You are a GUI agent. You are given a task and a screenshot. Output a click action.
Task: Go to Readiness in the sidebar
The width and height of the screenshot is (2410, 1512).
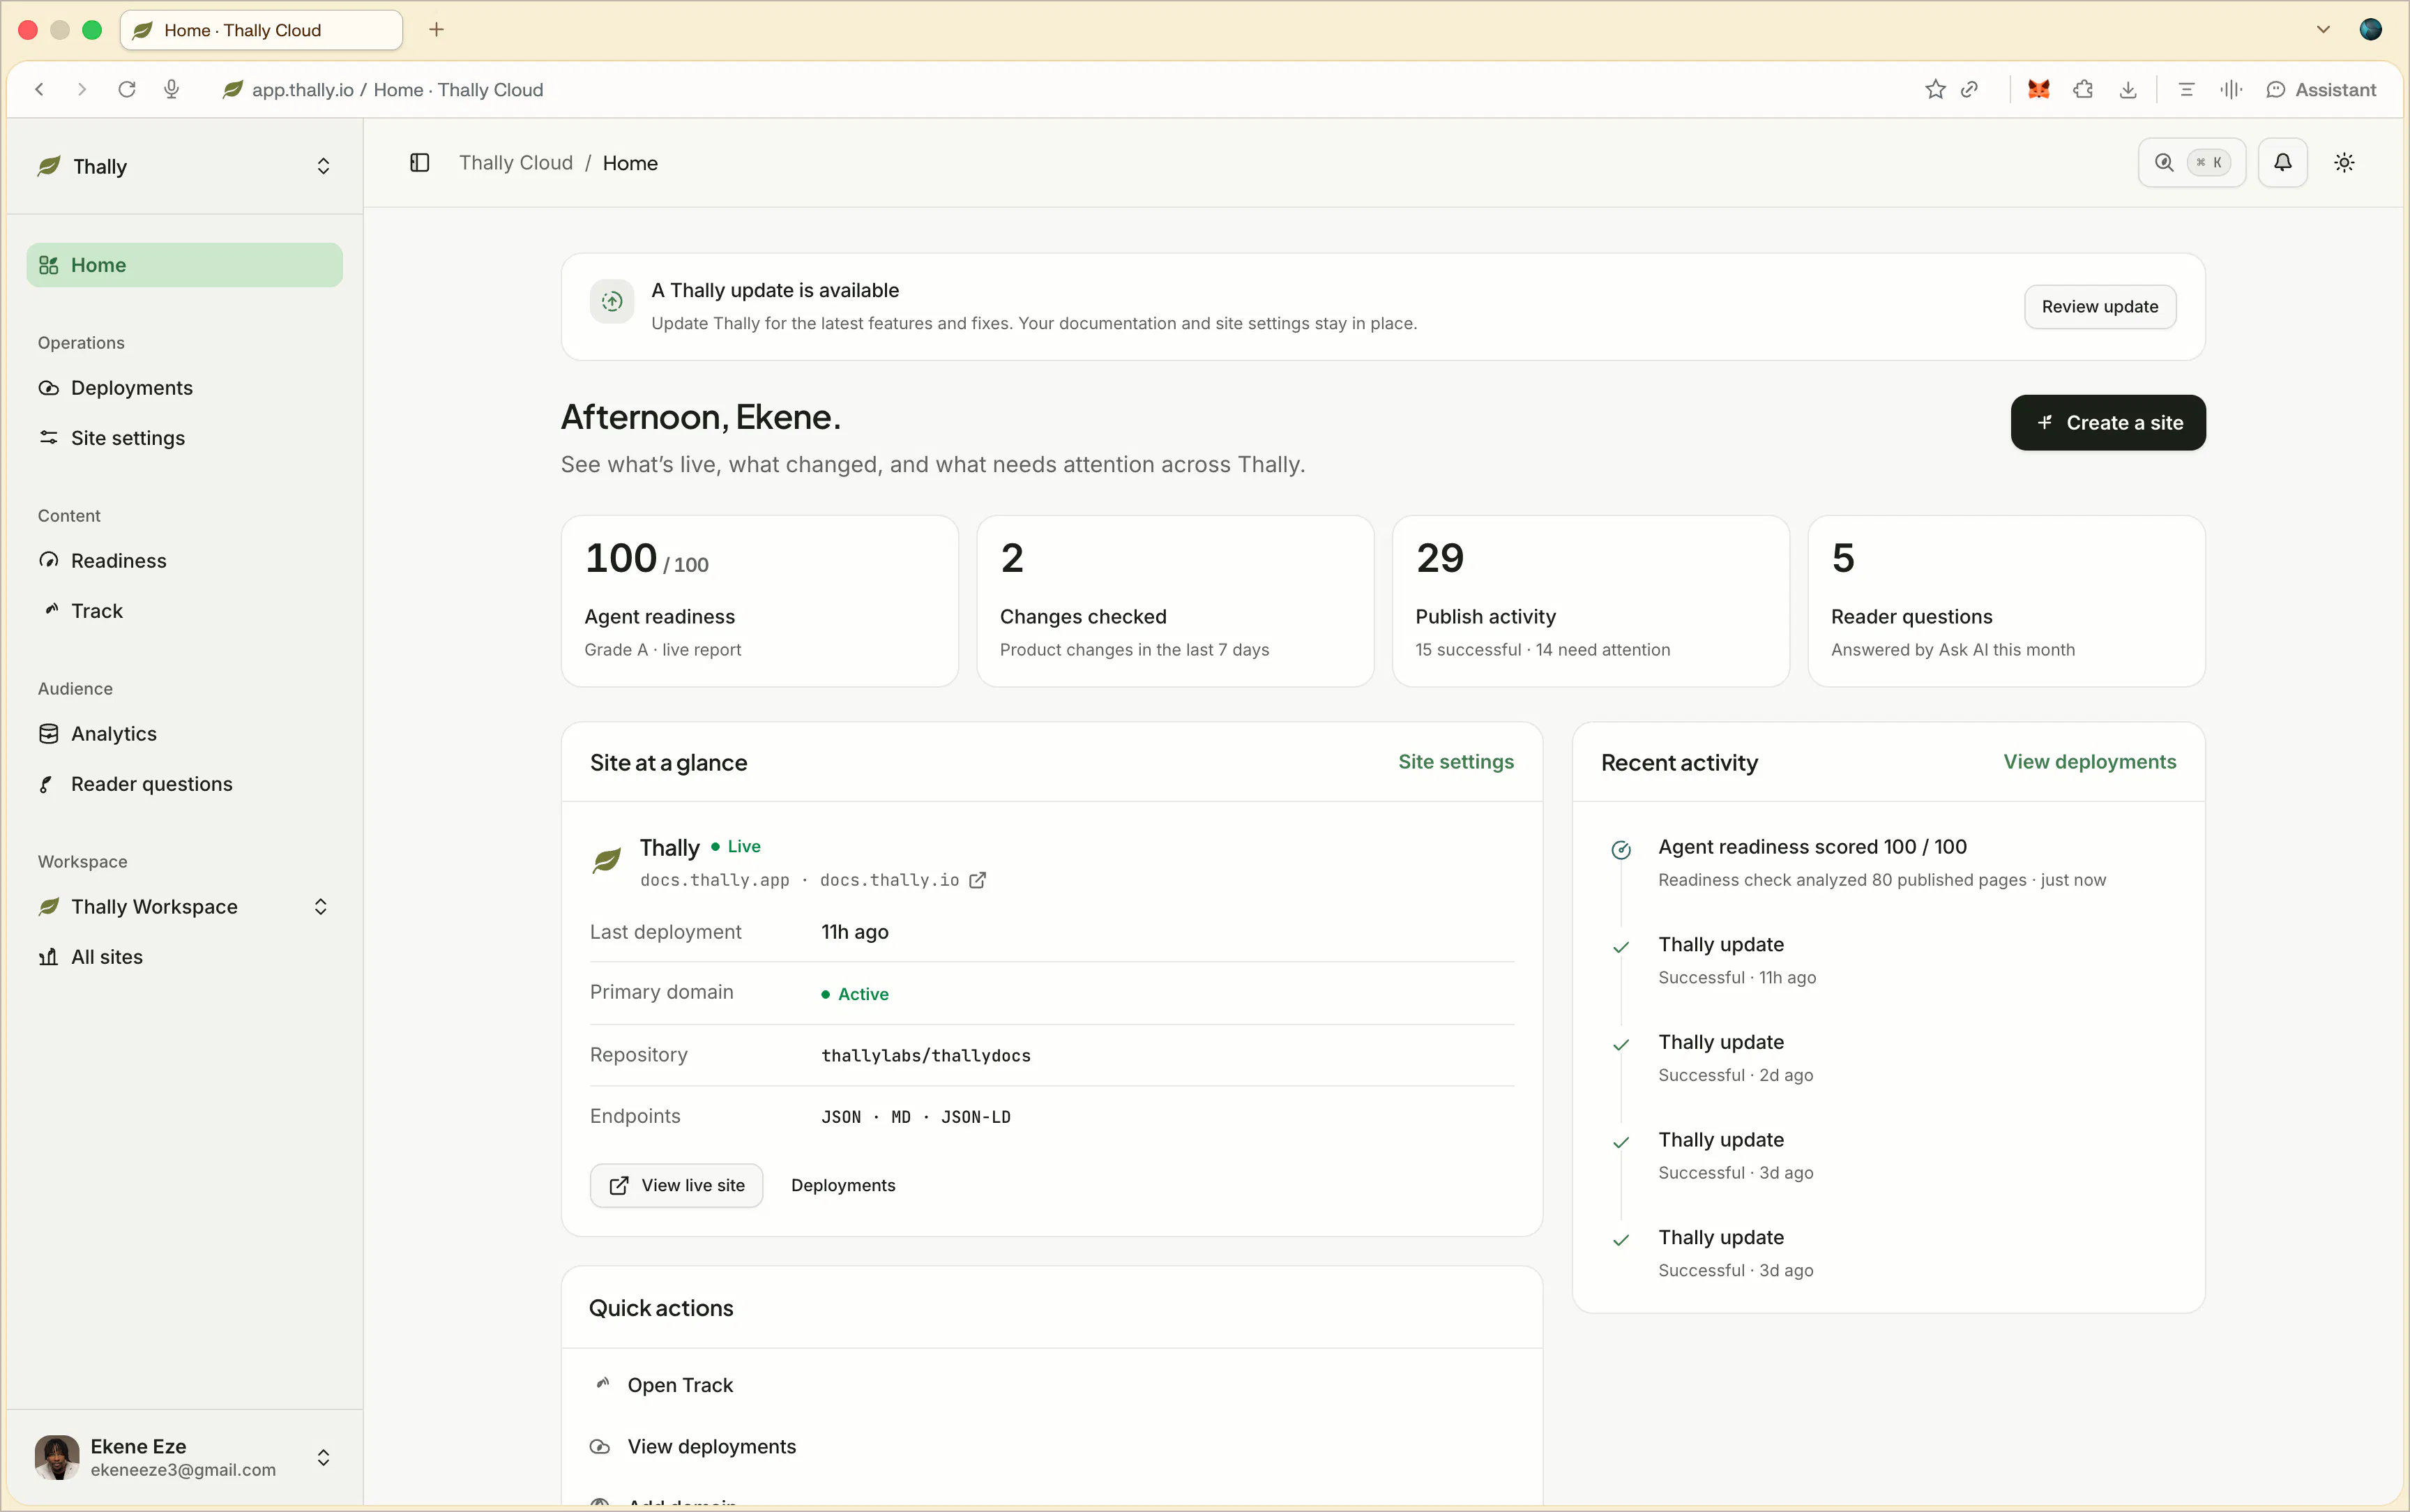point(185,561)
